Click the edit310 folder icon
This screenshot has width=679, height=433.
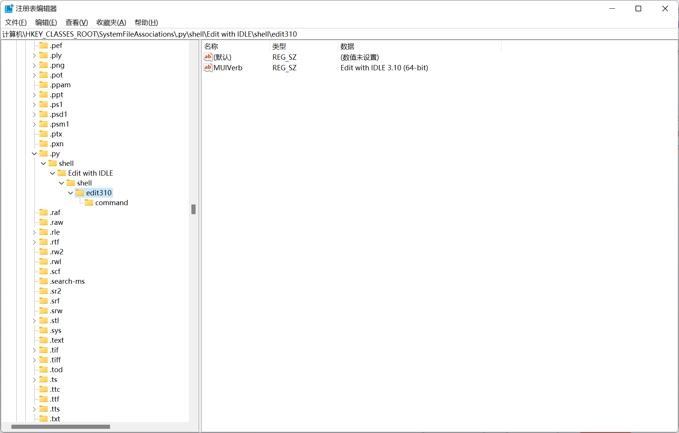80,193
